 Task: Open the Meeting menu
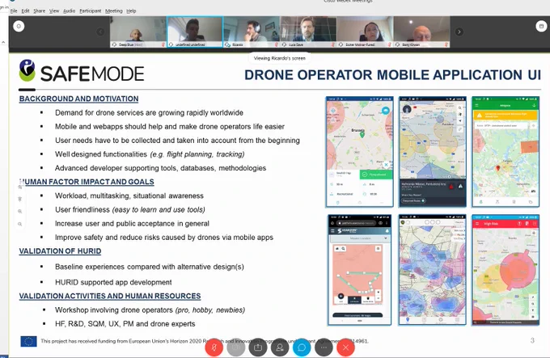(x=114, y=11)
